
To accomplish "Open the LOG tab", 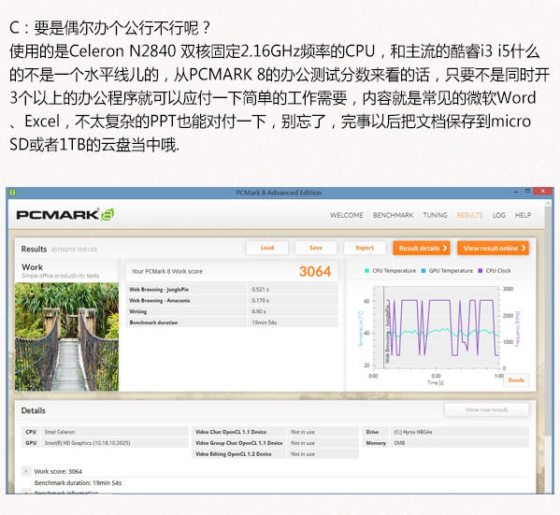I will [499, 215].
